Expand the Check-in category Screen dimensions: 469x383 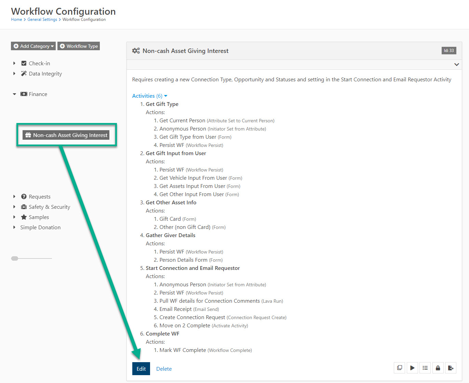[x=14, y=63]
